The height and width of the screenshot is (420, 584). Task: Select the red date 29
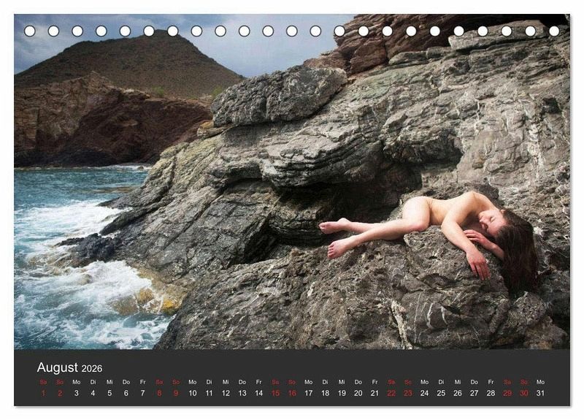coord(507,393)
